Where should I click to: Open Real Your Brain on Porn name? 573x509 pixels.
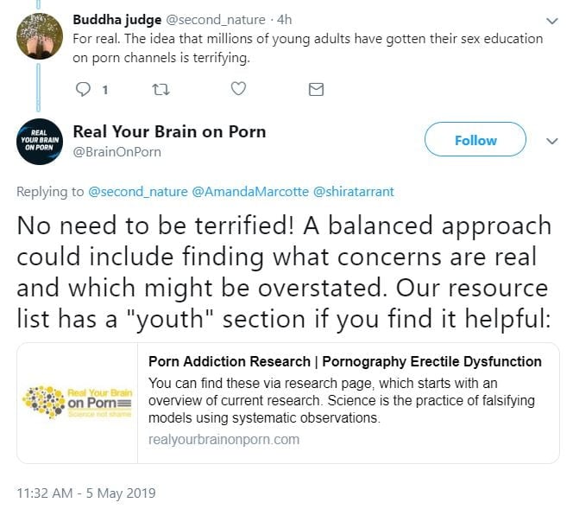click(x=169, y=131)
